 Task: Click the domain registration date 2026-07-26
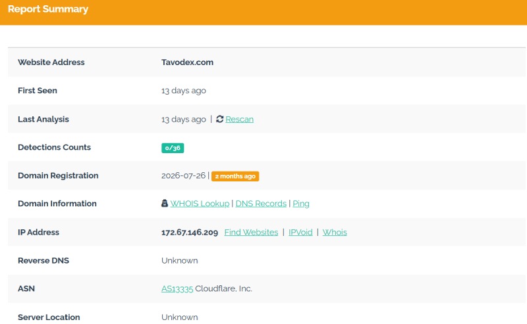pos(183,175)
